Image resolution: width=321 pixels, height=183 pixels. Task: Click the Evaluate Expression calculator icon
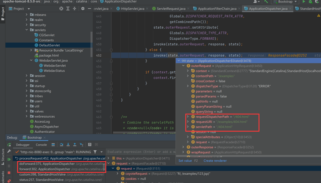(x=90, y=145)
